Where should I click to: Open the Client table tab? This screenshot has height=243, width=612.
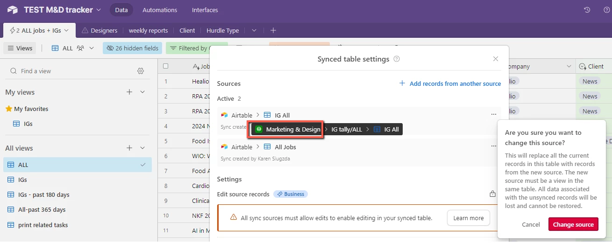[x=187, y=30]
